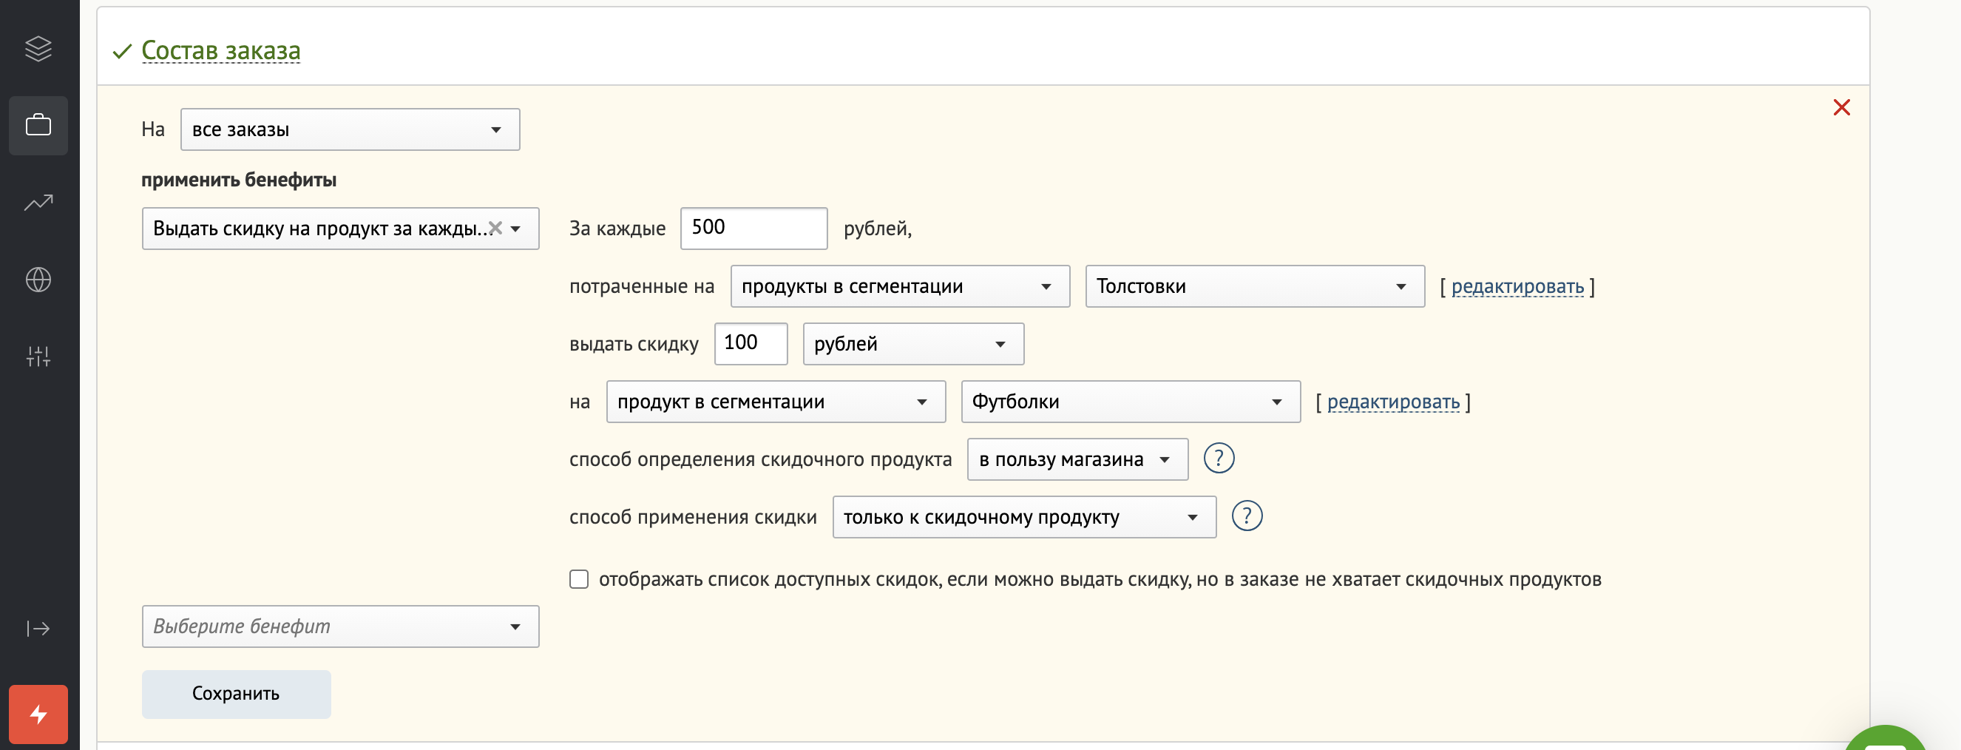
Task: Click the 'За каждые' label
Action: (x=617, y=229)
